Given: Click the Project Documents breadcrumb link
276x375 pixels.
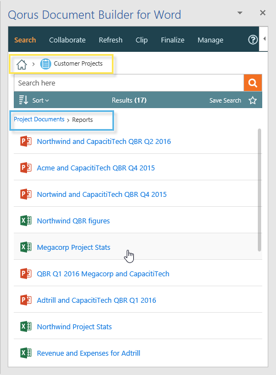Looking at the screenshot, I should (x=39, y=119).
